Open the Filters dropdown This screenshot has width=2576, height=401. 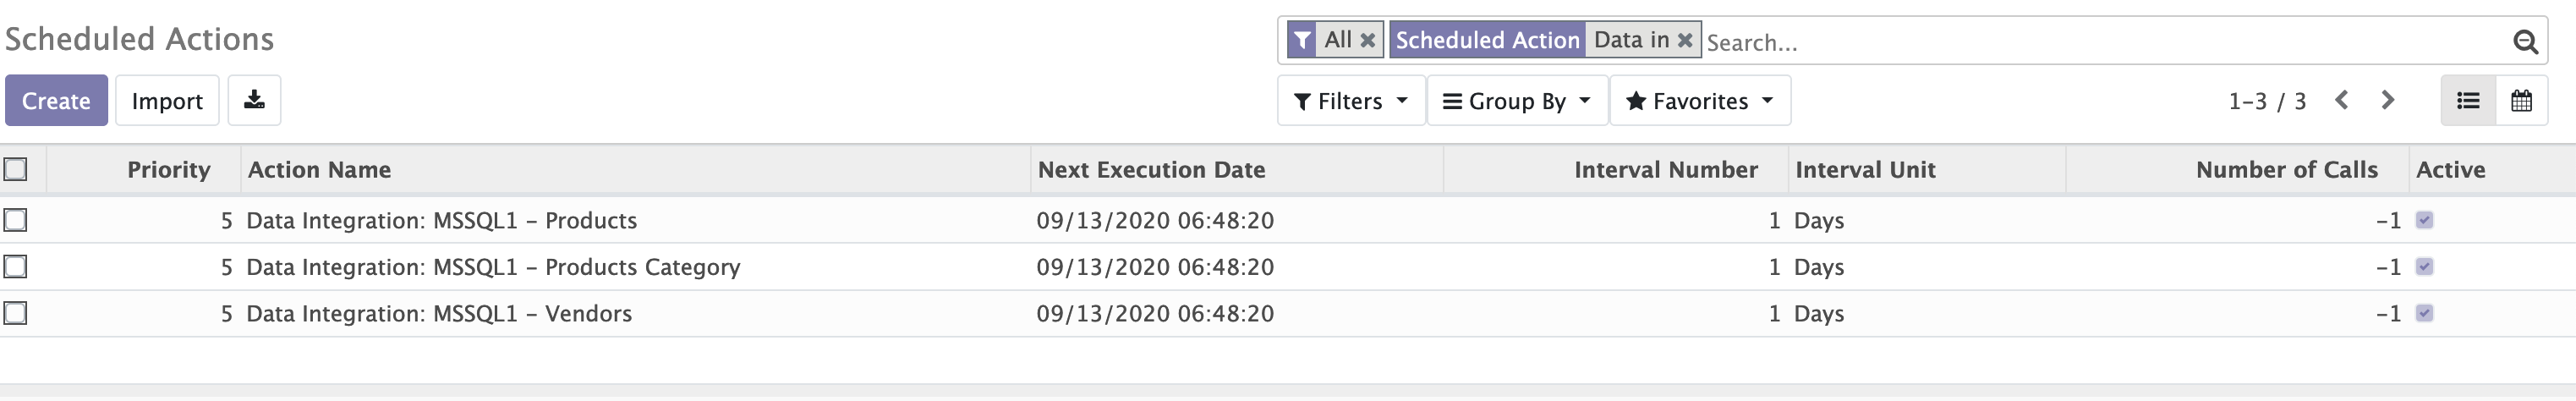coord(1351,100)
